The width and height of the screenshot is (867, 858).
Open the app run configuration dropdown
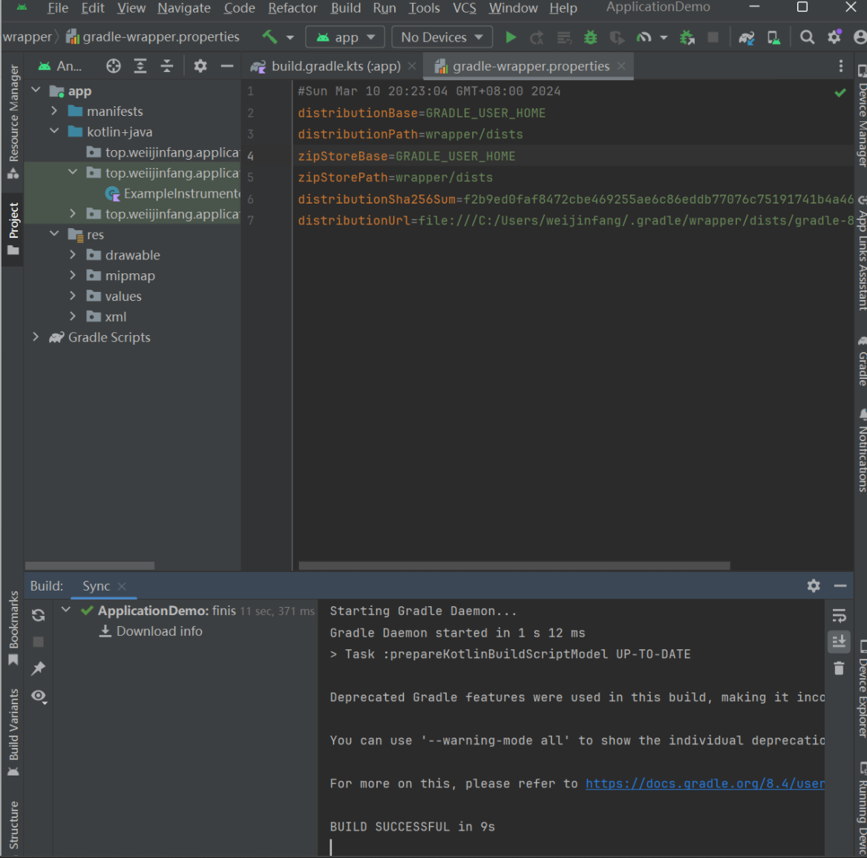pos(345,37)
